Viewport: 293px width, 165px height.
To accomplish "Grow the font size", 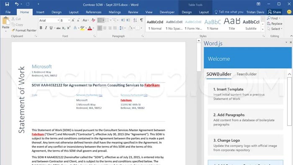I will point(73,20).
